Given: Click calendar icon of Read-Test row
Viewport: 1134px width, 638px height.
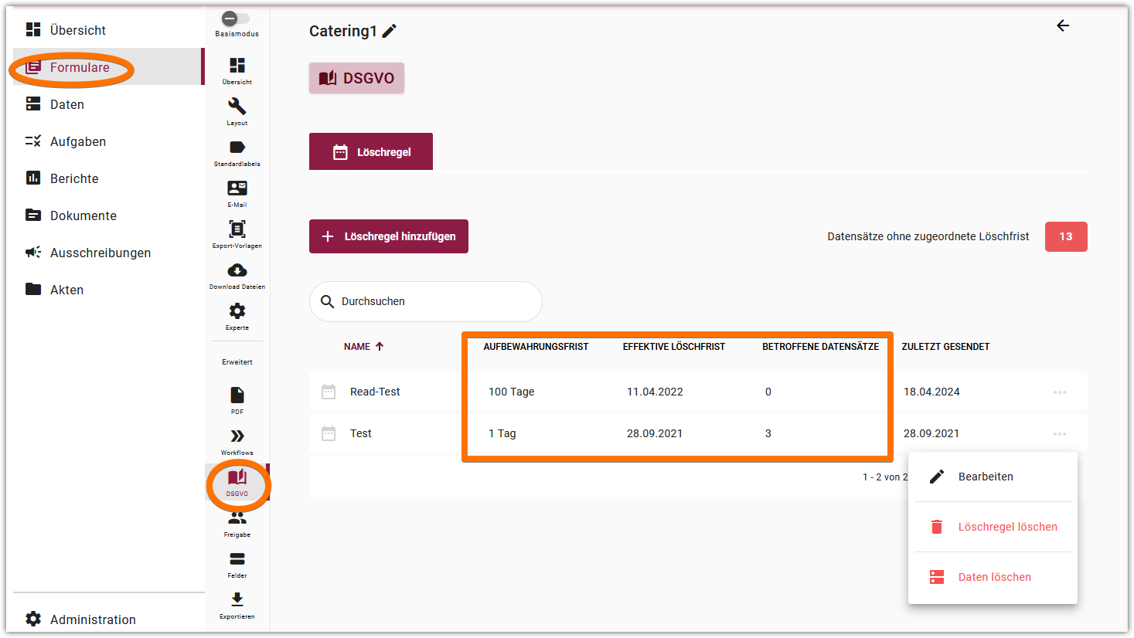Looking at the screenshot, I should 329,392.
